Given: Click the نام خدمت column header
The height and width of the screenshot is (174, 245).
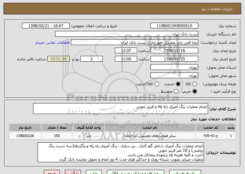Looking at the screenshot, I should 150,128.
